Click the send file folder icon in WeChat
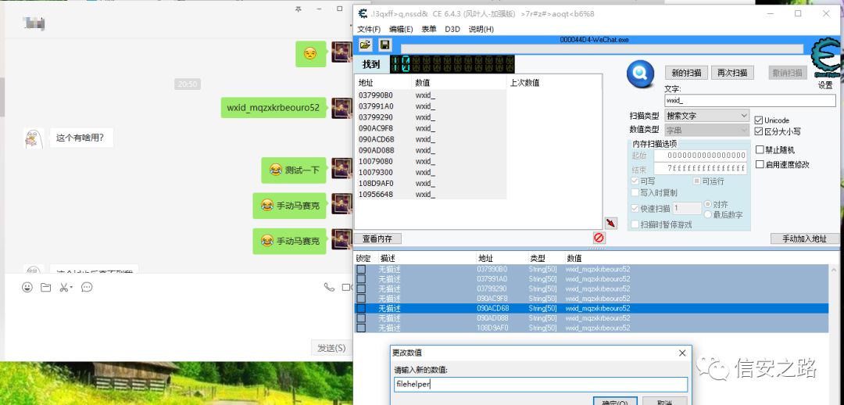Viewport: 844px width, 405px height. click(x=46, y=288)
